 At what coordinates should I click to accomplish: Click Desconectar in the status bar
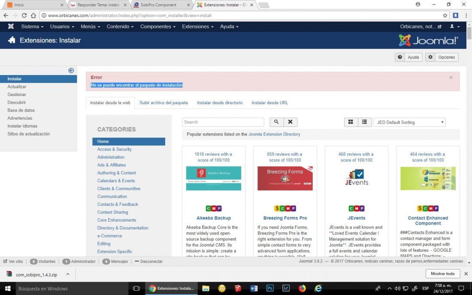pyautogui.click(x=149, y=261)
